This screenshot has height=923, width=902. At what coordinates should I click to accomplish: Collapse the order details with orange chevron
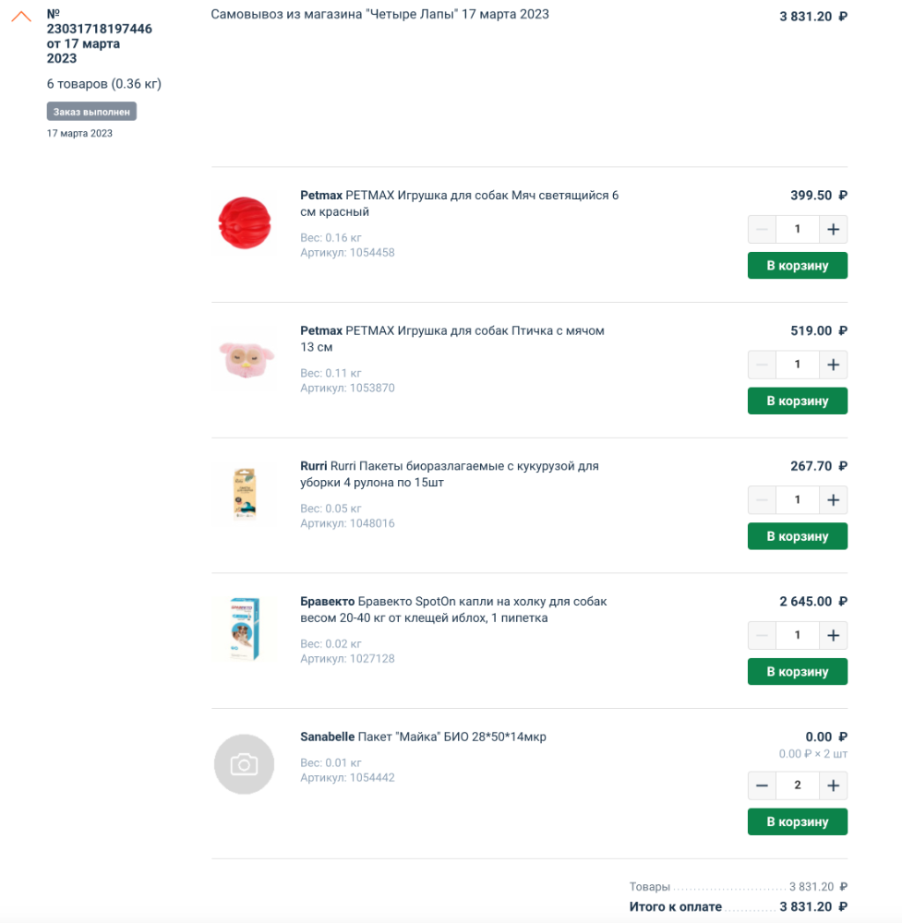21,17
